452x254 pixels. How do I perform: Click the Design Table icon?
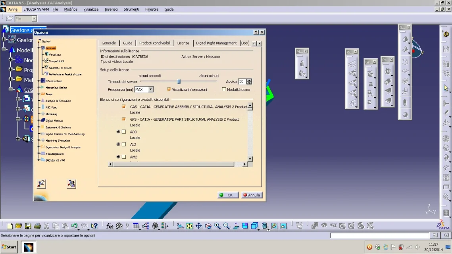[x=135, y=226]
